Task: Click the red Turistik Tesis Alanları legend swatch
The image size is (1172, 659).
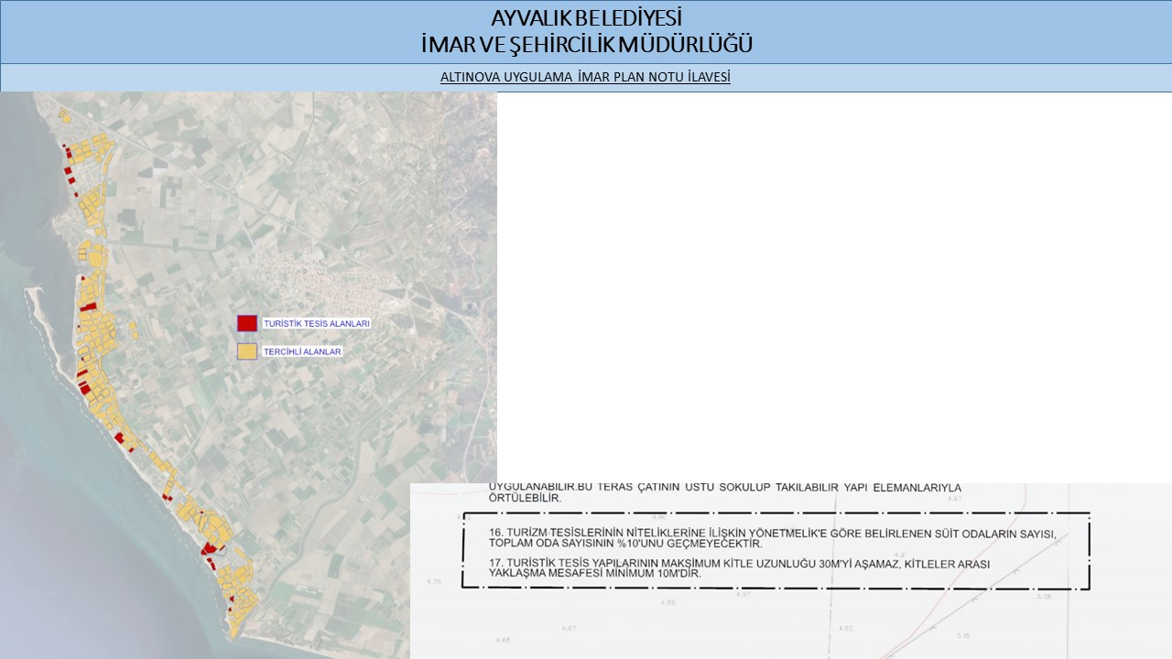Action: [x=246, y=323]
